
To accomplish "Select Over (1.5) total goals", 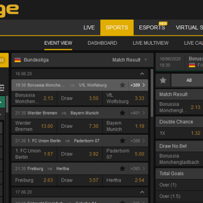I will click(179, 196).
